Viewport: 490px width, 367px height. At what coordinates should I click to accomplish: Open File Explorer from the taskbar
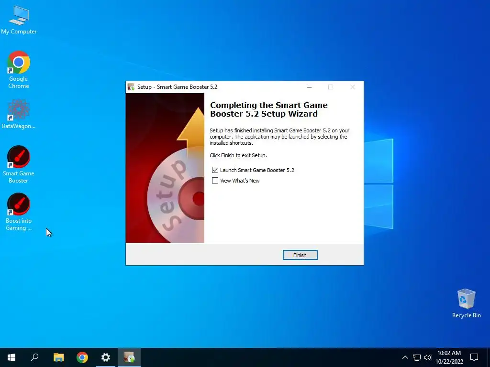58,357
